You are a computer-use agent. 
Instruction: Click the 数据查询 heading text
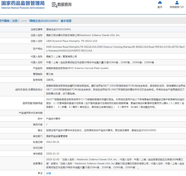pos(64,5)
